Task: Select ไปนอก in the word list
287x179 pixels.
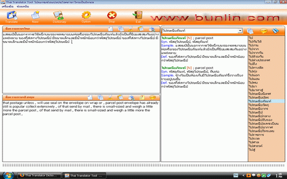Action: point(254,75)
